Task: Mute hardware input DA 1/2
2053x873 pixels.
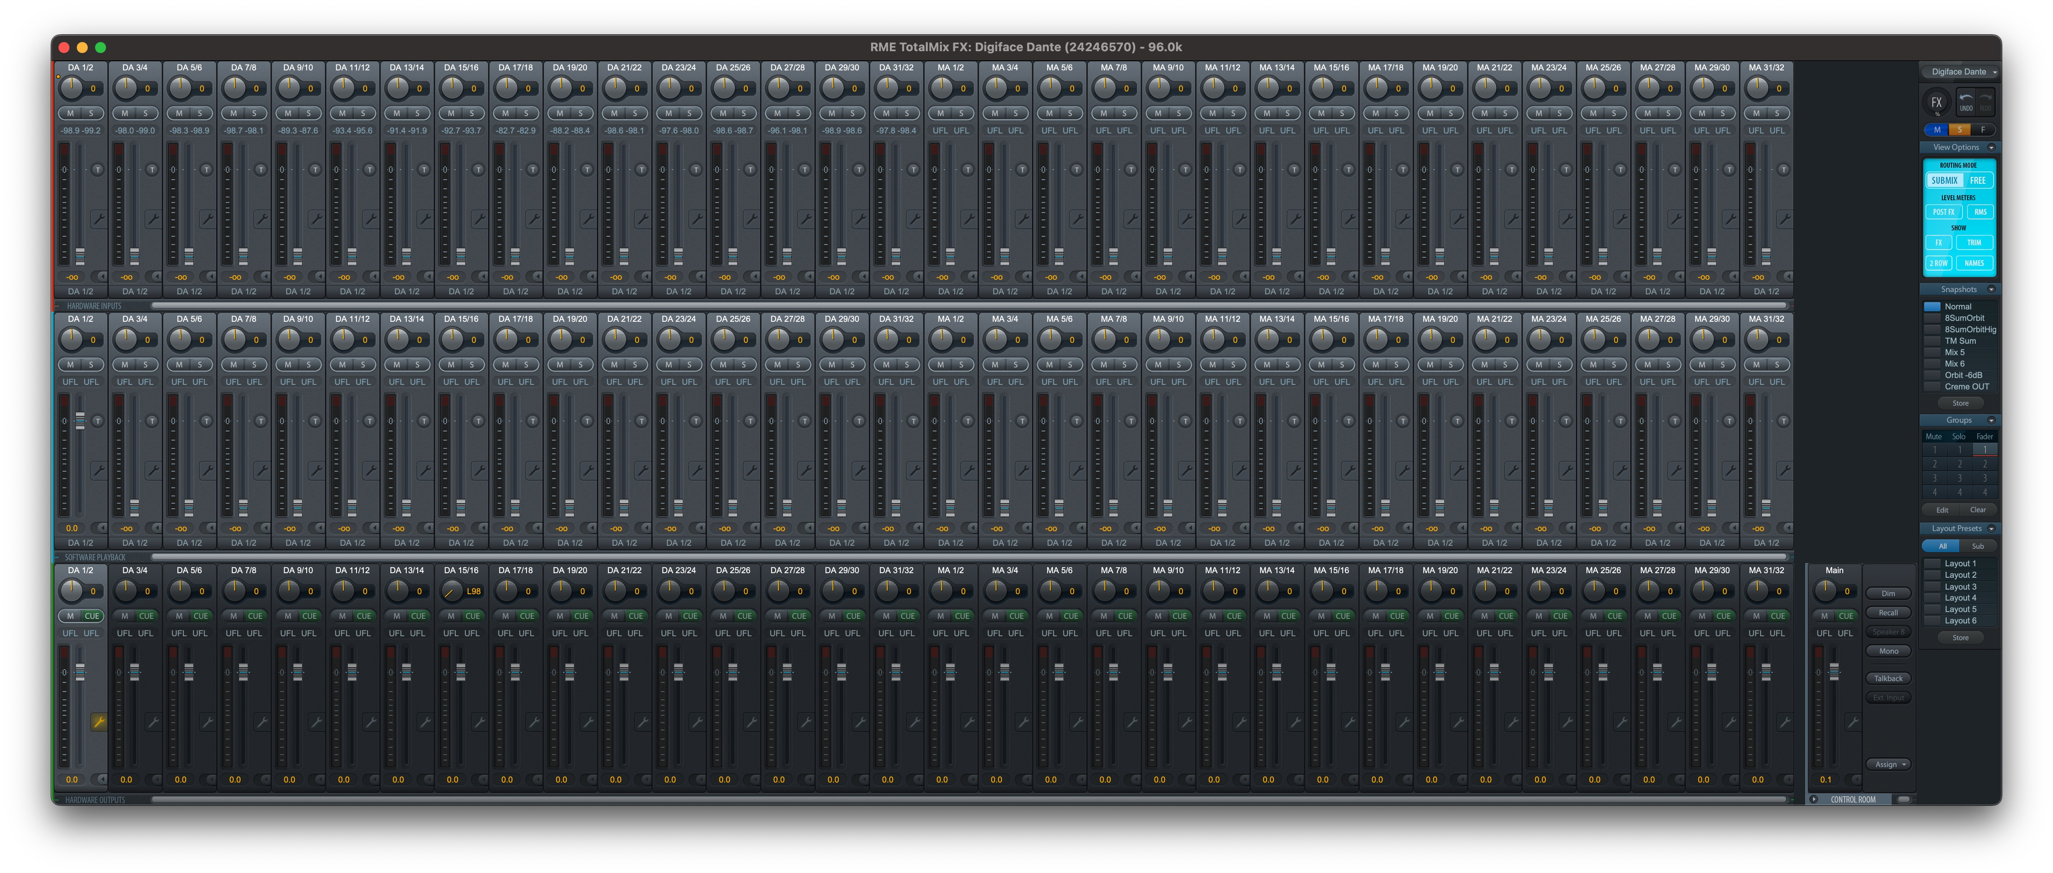Action: (x=70, y=113)
